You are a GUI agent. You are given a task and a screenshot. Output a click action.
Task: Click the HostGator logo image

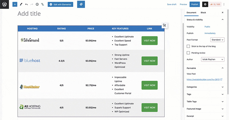pyautogui.click(x=30, y=87)
